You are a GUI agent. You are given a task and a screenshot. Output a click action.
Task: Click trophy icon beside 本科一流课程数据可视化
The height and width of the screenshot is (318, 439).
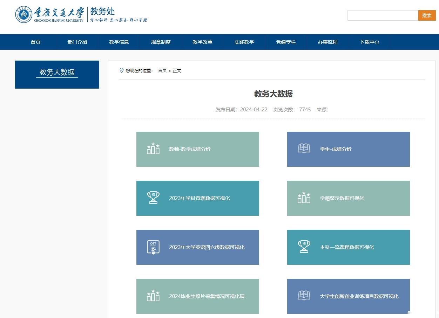(x=304, y=247)
